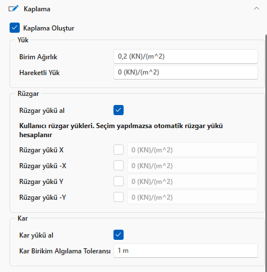Screen dimensions: 267x272
Task: Click the Hareketli Yük input field
Action: tap(186, 72)
